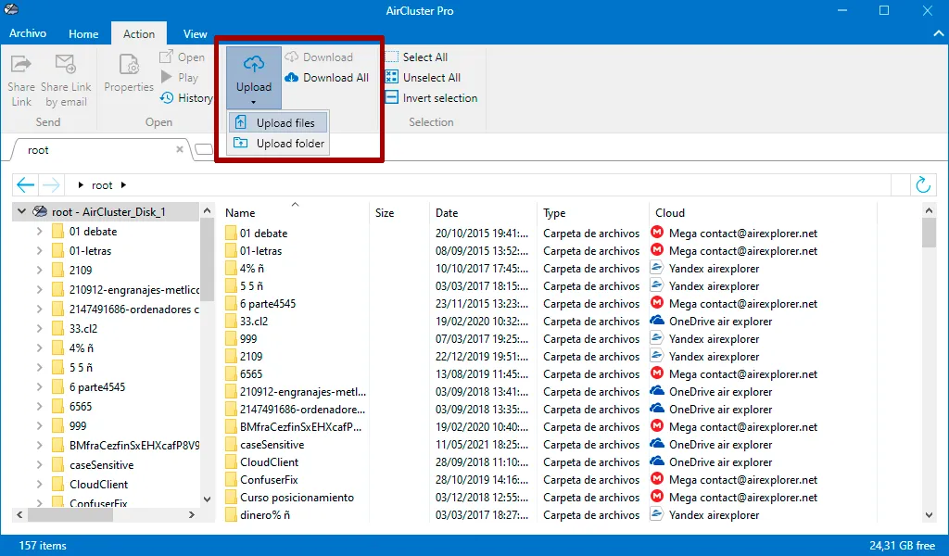Choose Upload folder from dropdown
This screenshot has height=556, width=949.
[x=278, y=144]
